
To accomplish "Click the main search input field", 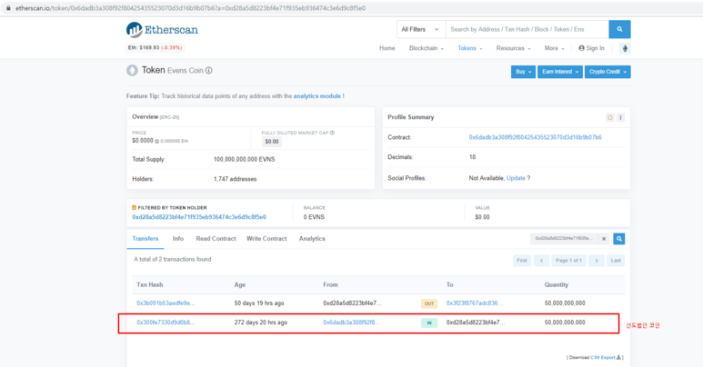I will click(x=527, y=29).
